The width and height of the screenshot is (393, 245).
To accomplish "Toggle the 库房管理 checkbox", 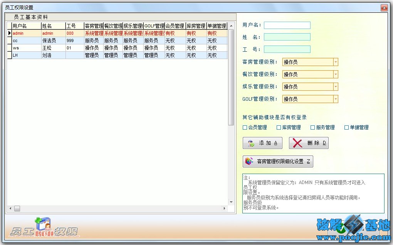I will 279,128.
